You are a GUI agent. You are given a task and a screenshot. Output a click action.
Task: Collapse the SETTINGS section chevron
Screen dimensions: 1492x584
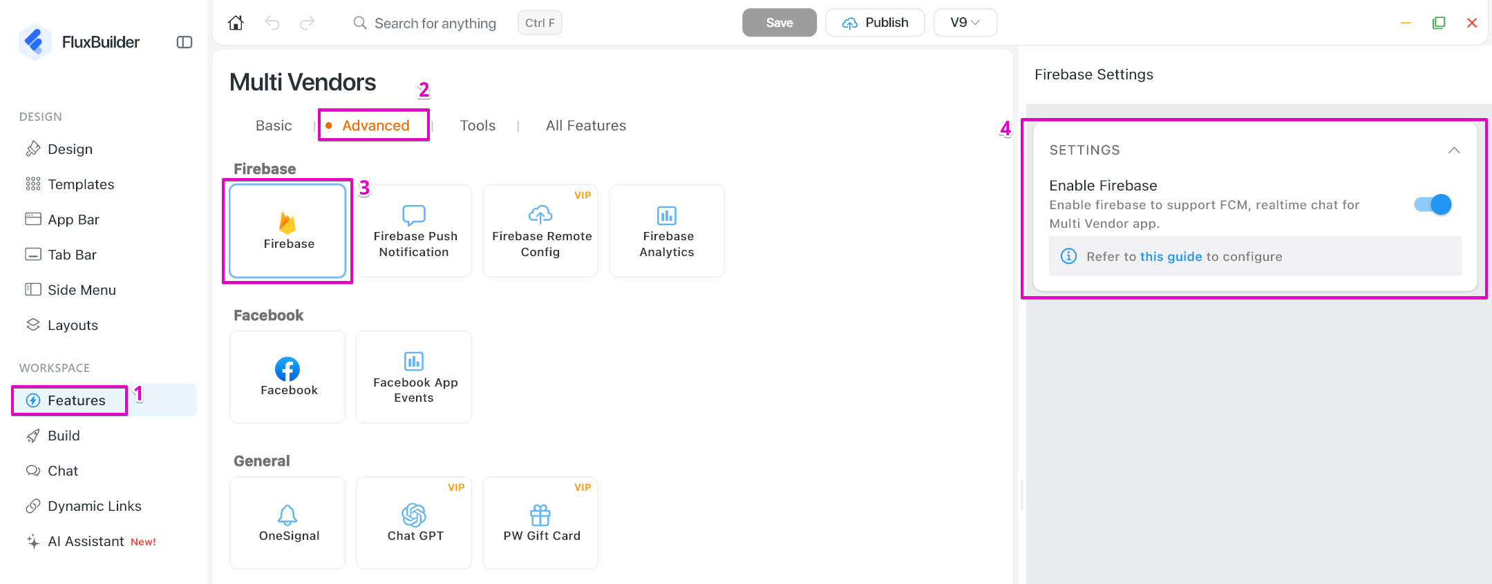coord(1454,150)
